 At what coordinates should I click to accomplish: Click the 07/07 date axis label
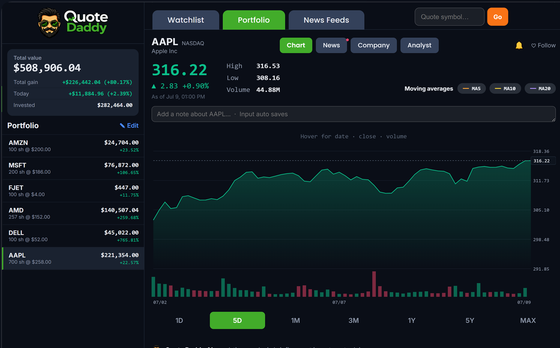pos(339,302)
